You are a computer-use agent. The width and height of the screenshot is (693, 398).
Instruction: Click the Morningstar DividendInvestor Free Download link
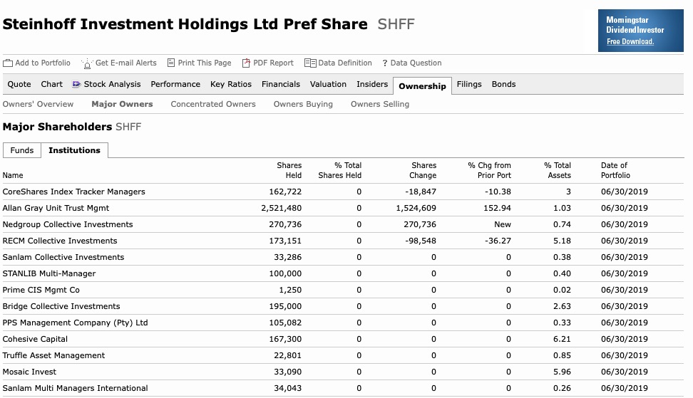630,42
